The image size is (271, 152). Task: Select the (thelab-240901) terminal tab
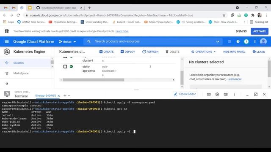pyautogui.click(x=46, y=95)
